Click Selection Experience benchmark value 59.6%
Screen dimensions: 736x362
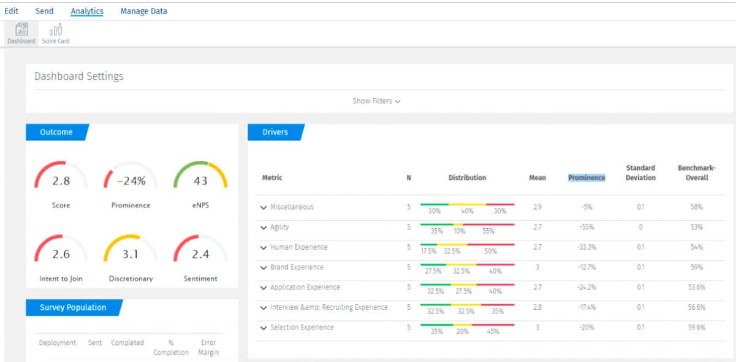point(696,328)
